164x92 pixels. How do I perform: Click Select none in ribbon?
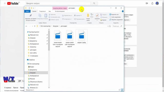[115, 17]
